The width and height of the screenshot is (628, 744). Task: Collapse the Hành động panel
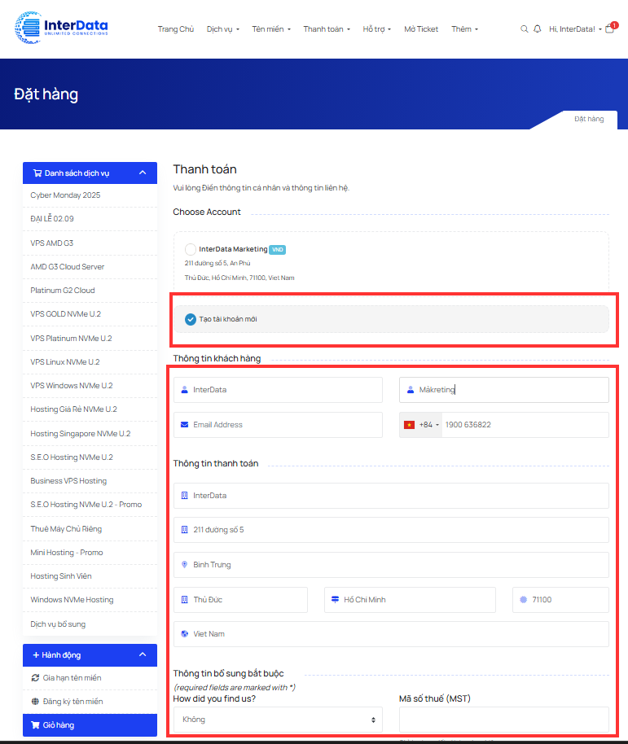point(143,654)
